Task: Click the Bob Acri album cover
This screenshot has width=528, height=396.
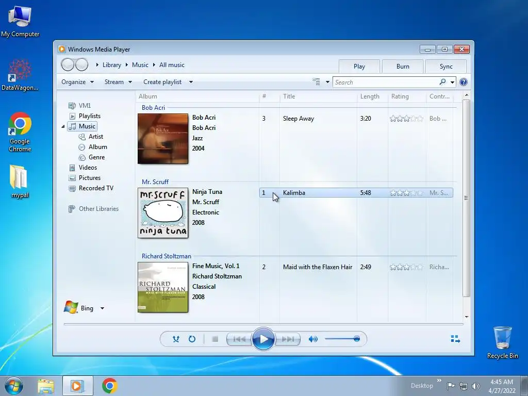Action: click(163, 139)
